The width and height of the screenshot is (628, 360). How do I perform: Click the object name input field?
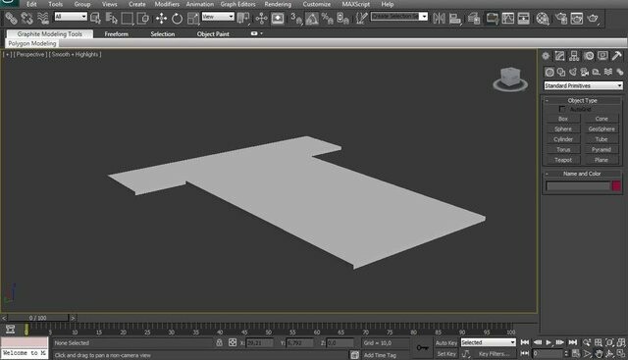[578, 185]
